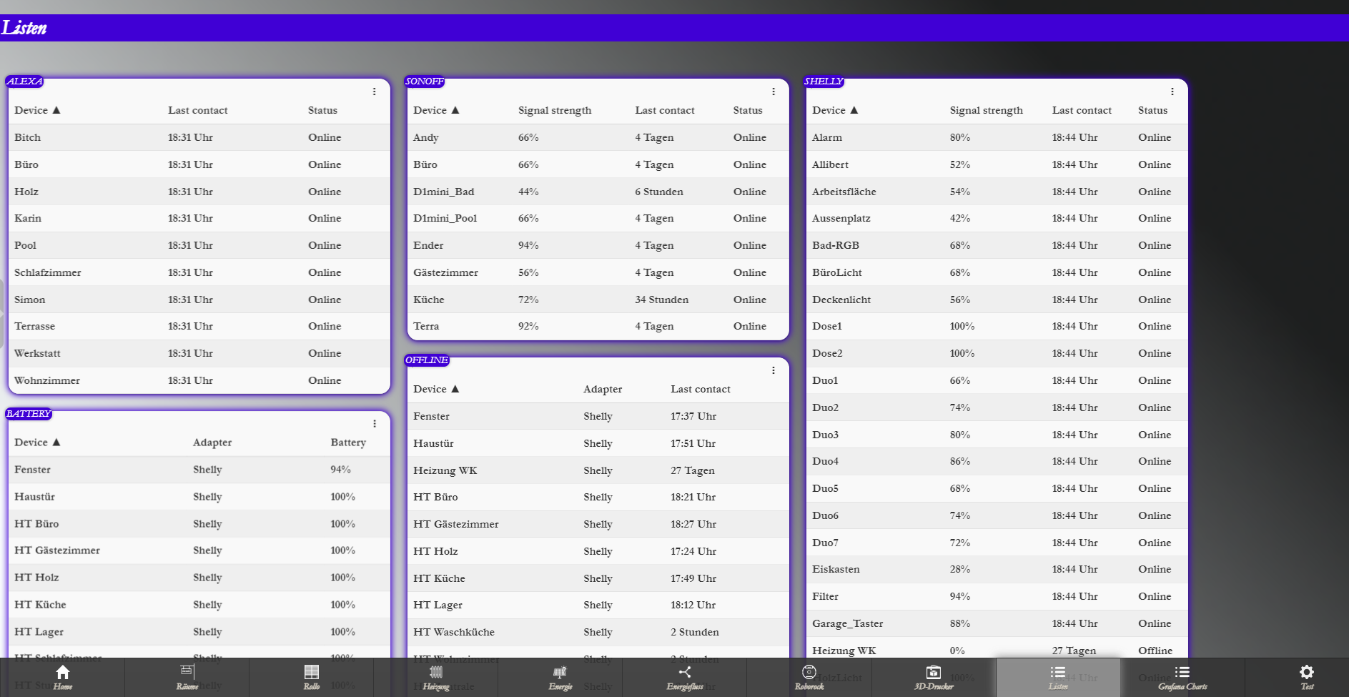The height and width of the screenshot is (697, 1349).
Task: Open the SONOFF table options menu
Action: pos(773,92)
